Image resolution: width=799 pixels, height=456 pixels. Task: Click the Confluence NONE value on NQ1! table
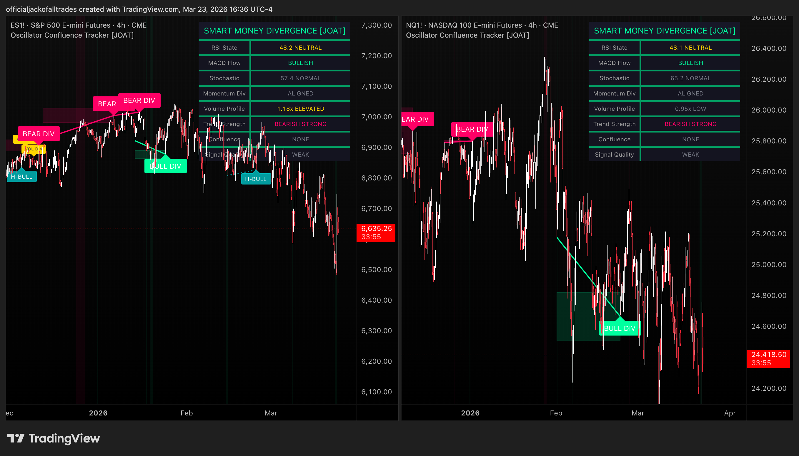690,139
